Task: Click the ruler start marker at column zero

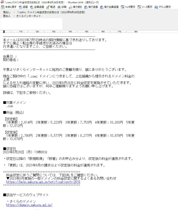Action: (4, 32)
